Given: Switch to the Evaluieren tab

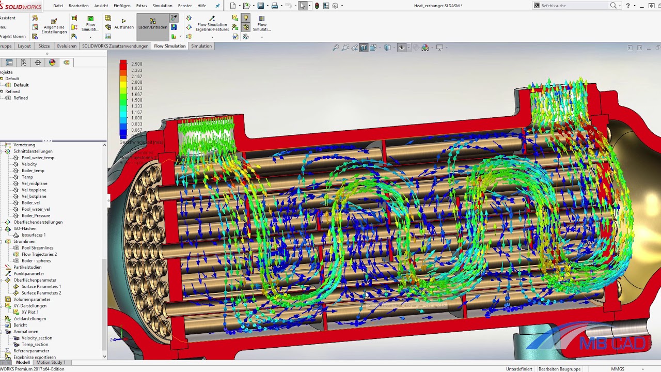Looking at the screenshot, I should [67, 46].
